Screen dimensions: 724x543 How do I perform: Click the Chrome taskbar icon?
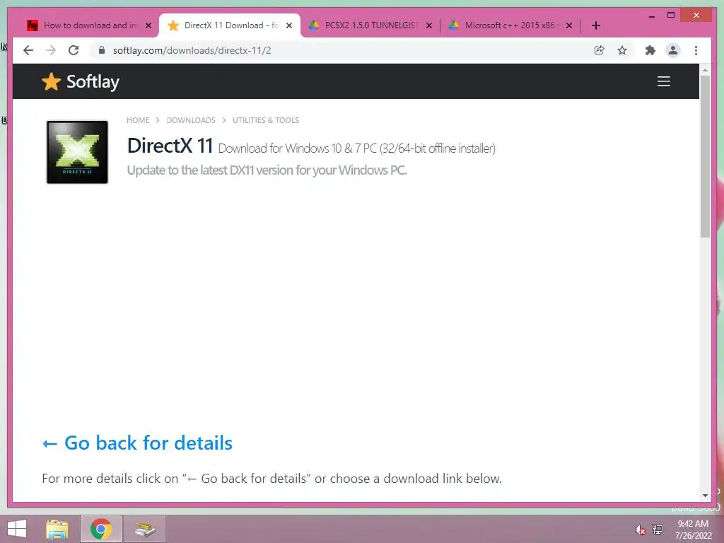[100, 529]
